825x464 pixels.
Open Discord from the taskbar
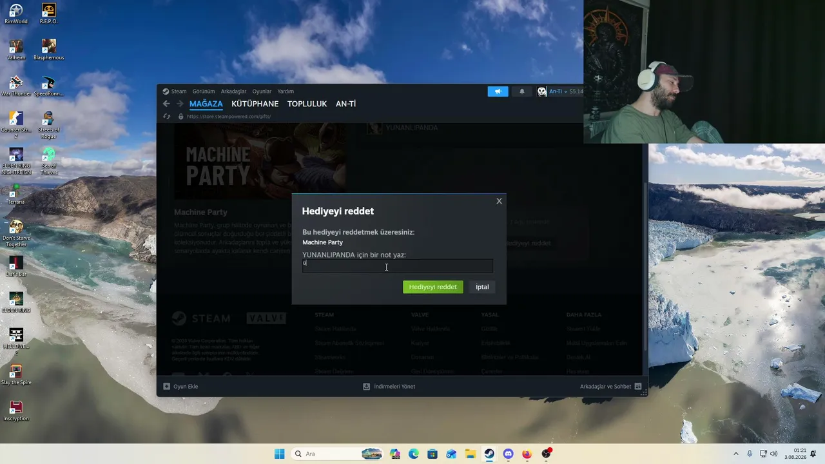(508, 454)
